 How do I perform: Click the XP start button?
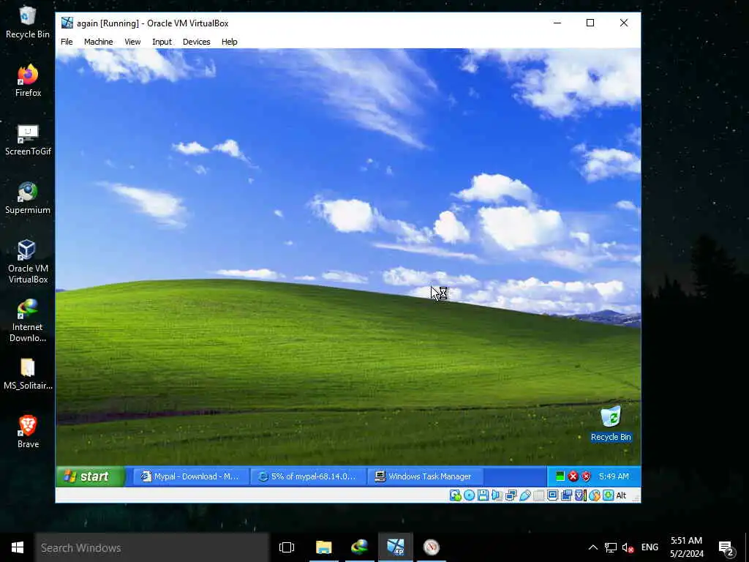[91, 476]
